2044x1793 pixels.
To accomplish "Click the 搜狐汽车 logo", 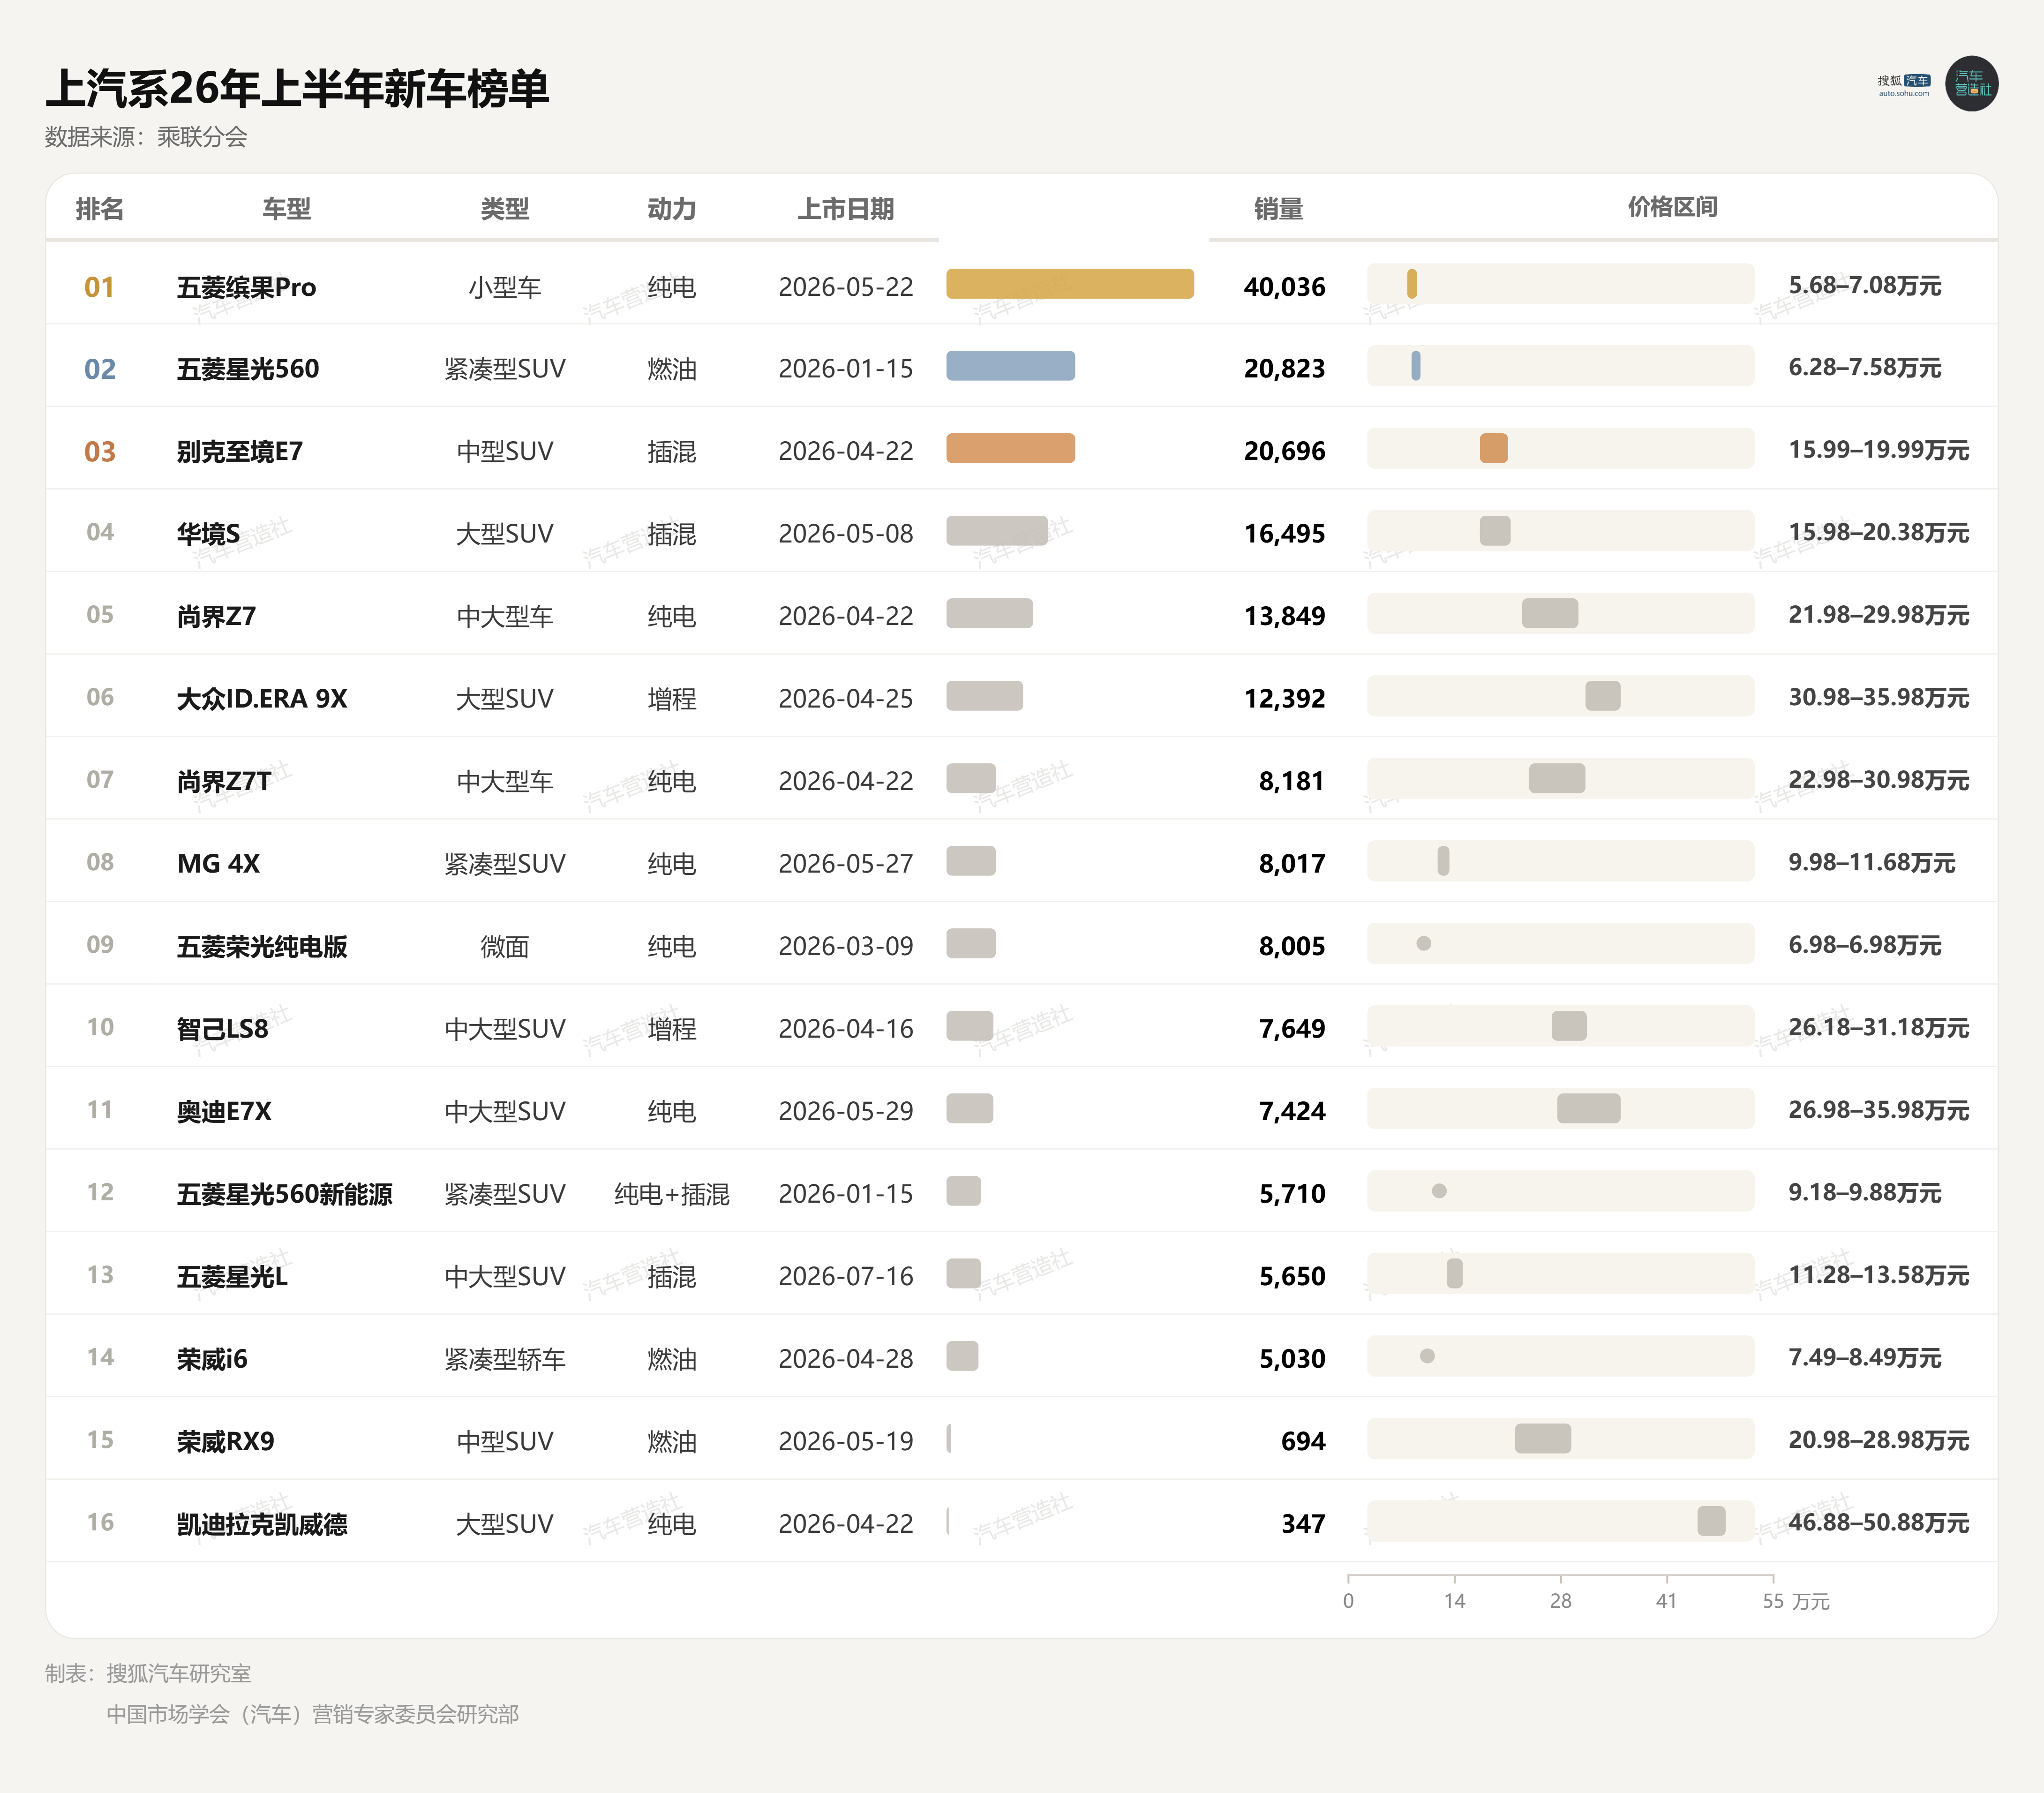I will 1904,85.
